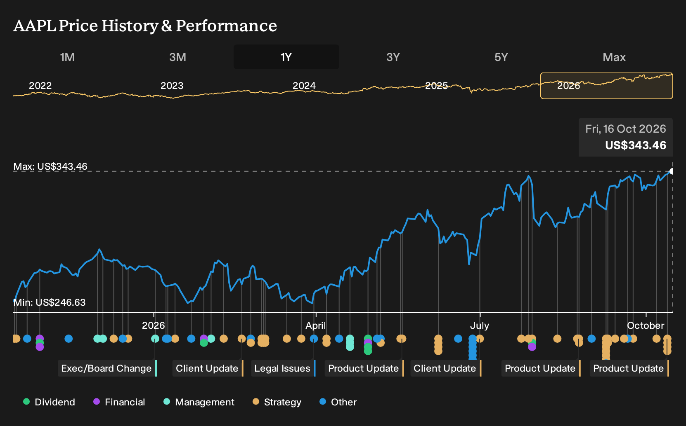Toggle Strategy events in the legend
This screenshot has width=686, height=426.
[277, 402]
